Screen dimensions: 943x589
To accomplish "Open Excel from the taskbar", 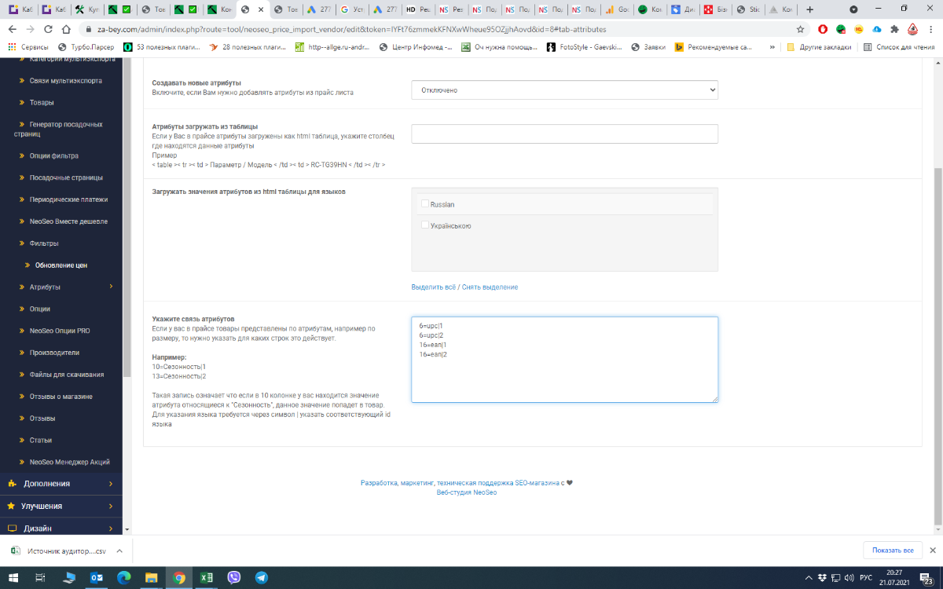I will (x=207, y=577).
